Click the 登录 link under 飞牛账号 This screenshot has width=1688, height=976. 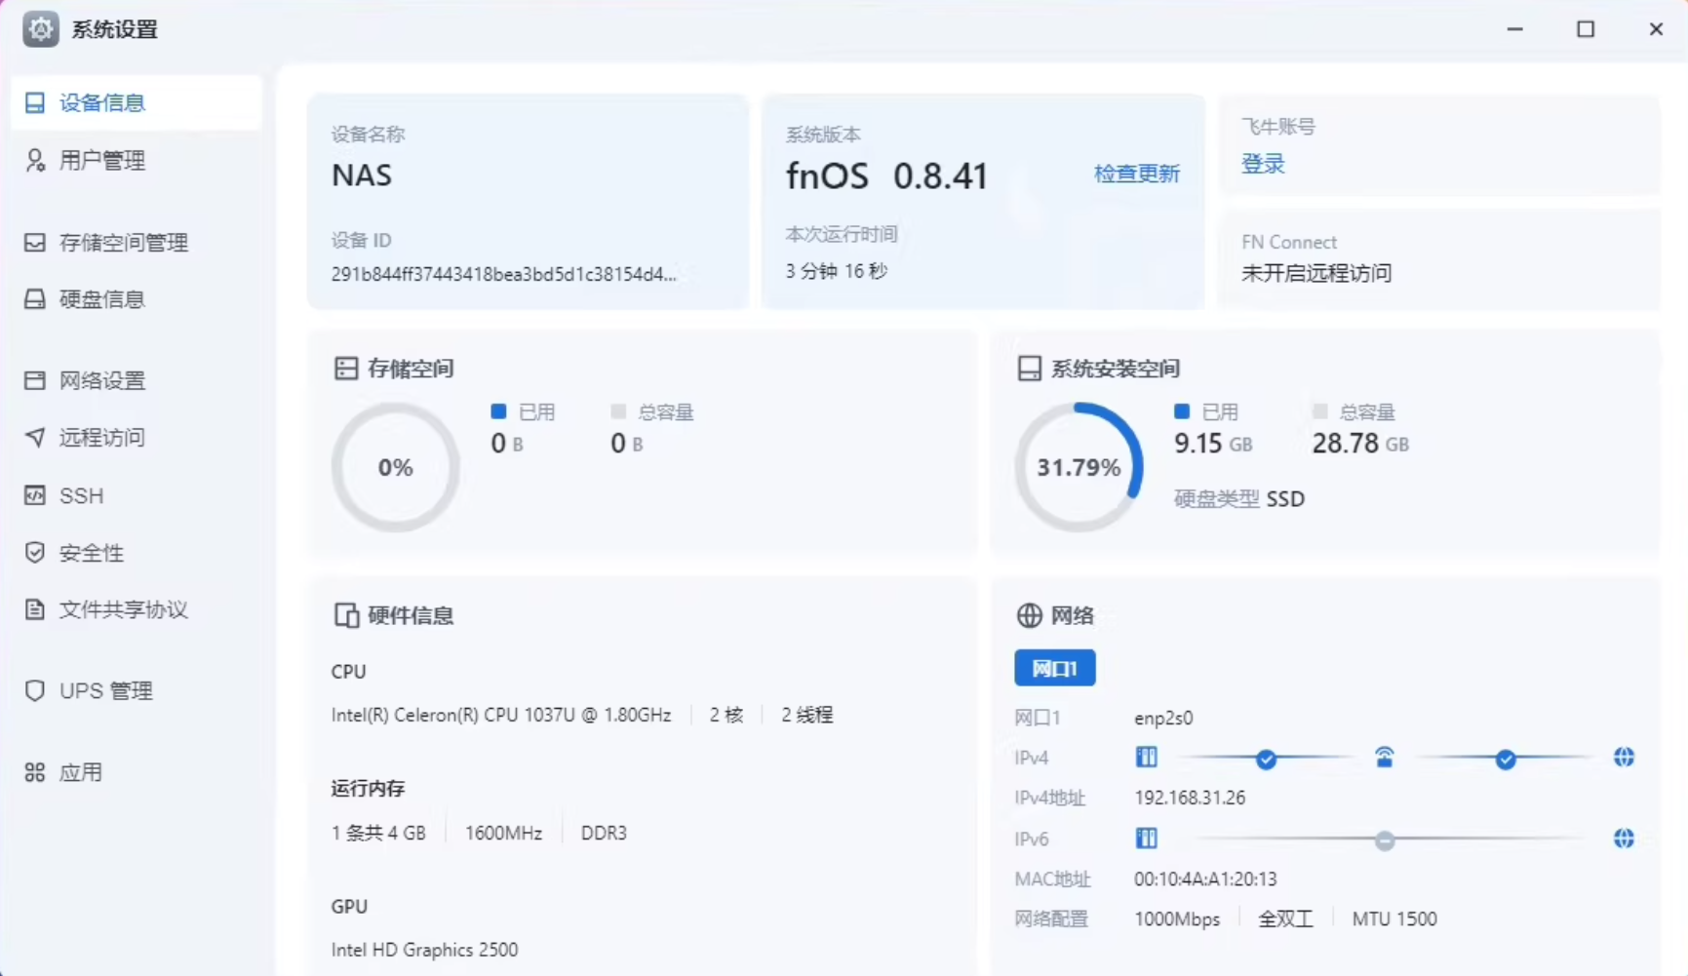tap(1263, 164)
